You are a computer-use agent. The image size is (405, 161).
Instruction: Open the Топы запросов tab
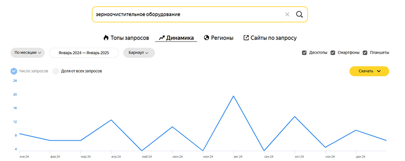click(126, 38)
